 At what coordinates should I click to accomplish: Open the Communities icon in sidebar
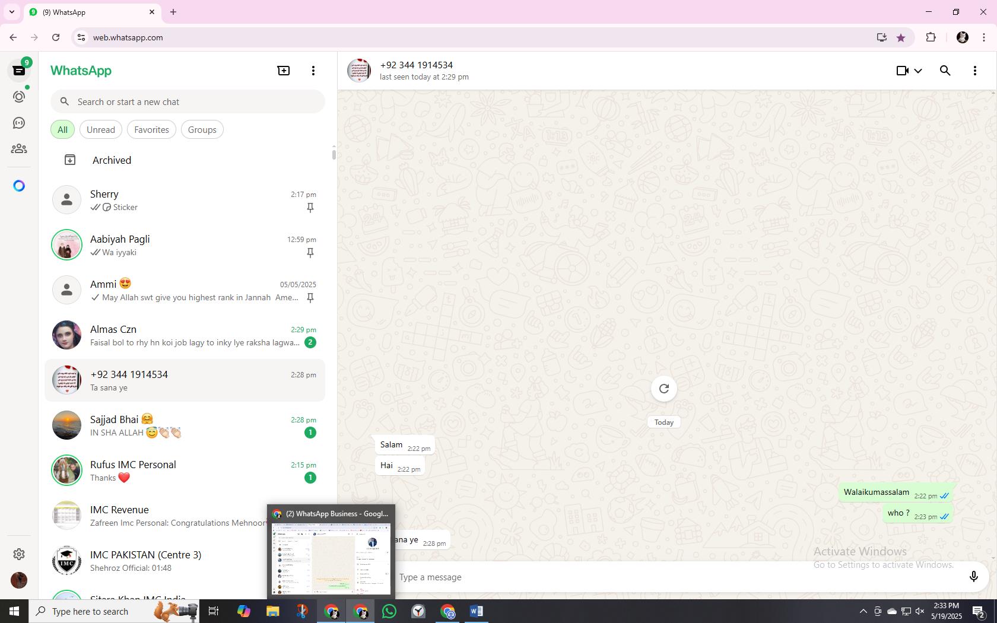click(19, 149)
